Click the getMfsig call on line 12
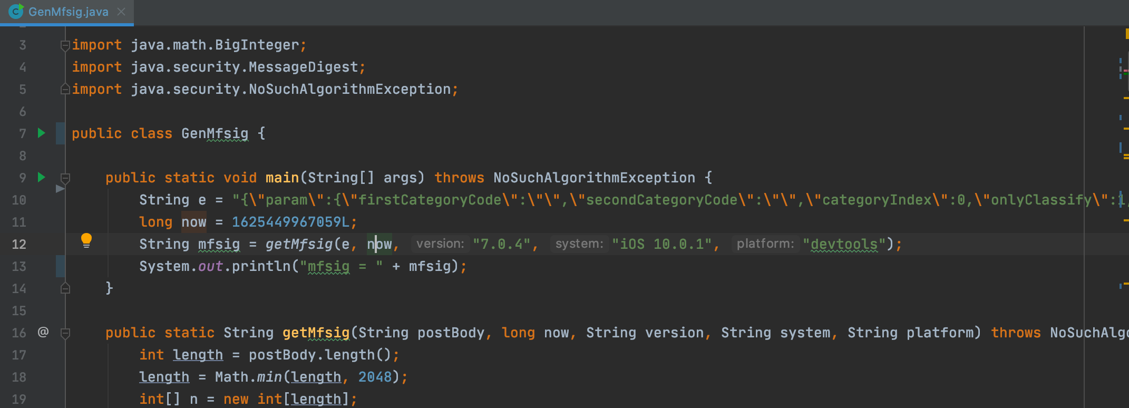Image resolution: width=1129 pixels, height=408 pixels. coord(299,244)
